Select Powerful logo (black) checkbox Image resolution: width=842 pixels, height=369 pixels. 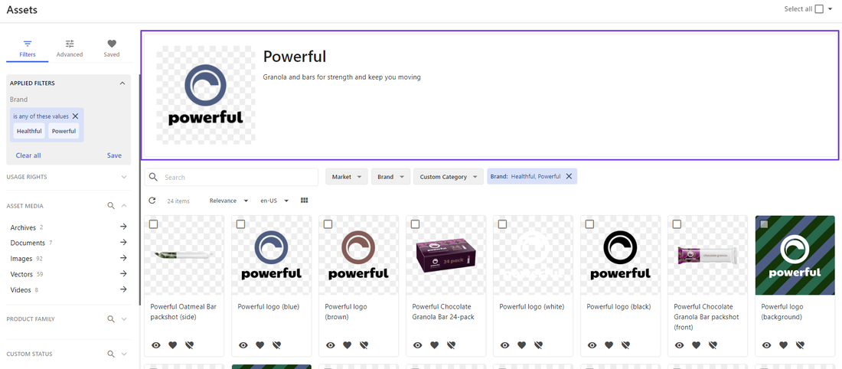pyautogui.click(x=589, y=224)
